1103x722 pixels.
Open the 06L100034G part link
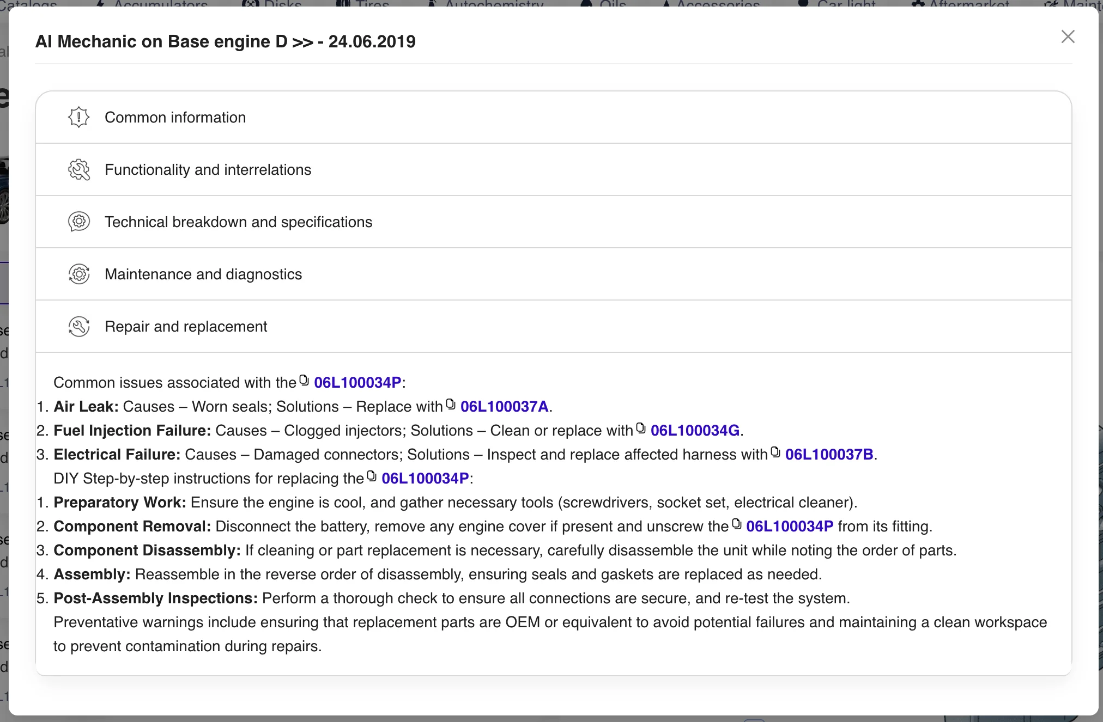694,431
